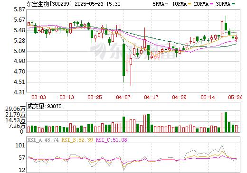Image resolution: width=247 pixels, height=173 pixels.
Task: Click the gray 5PMA legend color marker
Action: (x=167, y=4)
